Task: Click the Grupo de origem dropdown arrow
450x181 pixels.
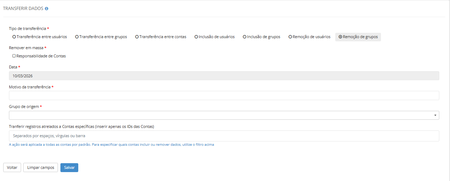Action: 435,115
